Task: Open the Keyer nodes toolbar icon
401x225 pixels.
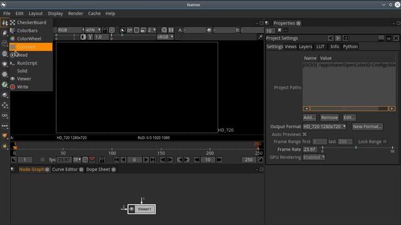Action: pos(5,85)
